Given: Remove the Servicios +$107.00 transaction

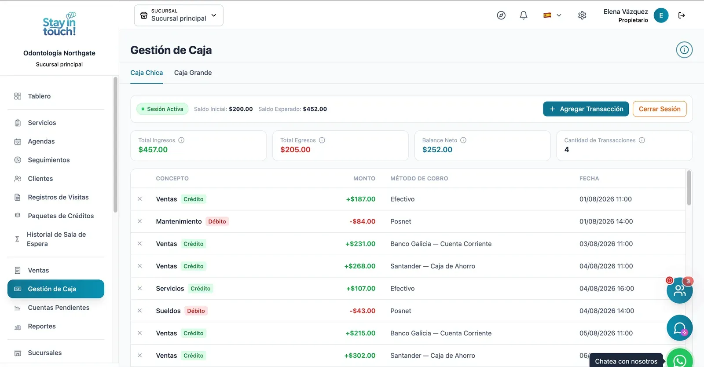Looking at the screenshot, I should (x=139, y=288).
